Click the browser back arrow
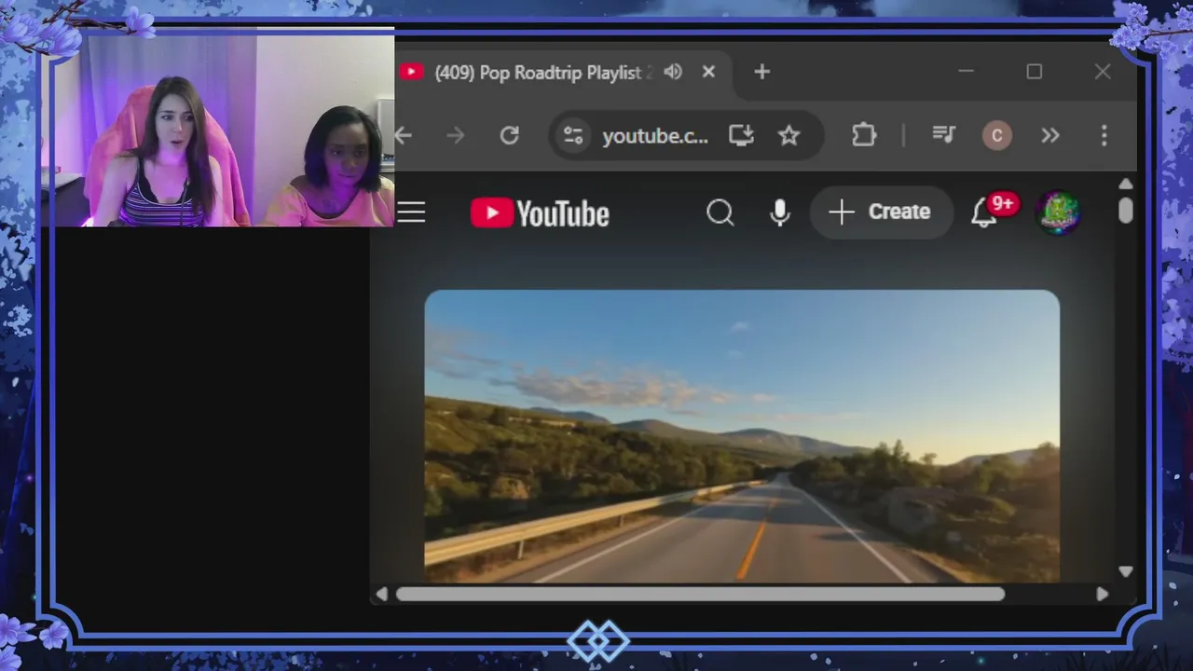Image resolution: width=1193 pixels, height=671 pixels. point(404,136)
